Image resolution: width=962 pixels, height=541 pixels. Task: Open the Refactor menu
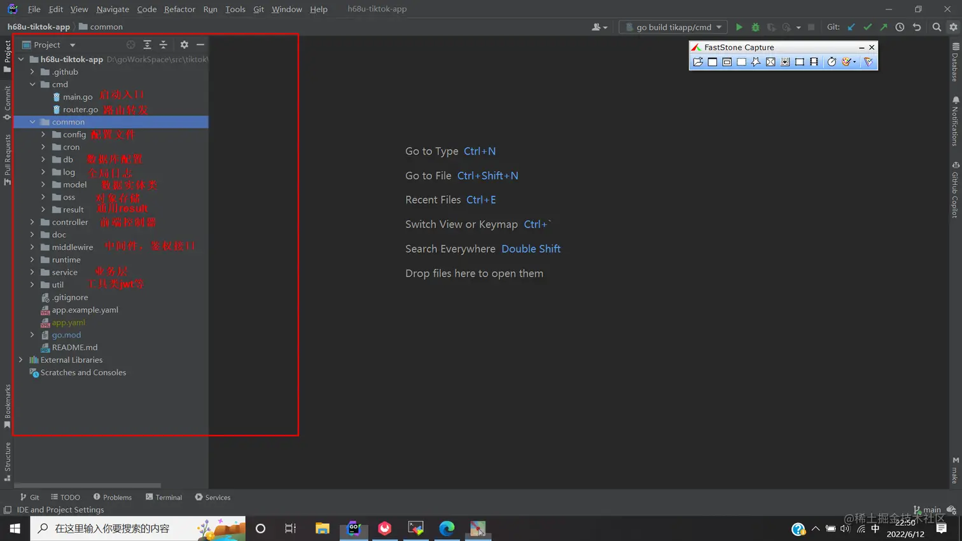coord(179,9)
